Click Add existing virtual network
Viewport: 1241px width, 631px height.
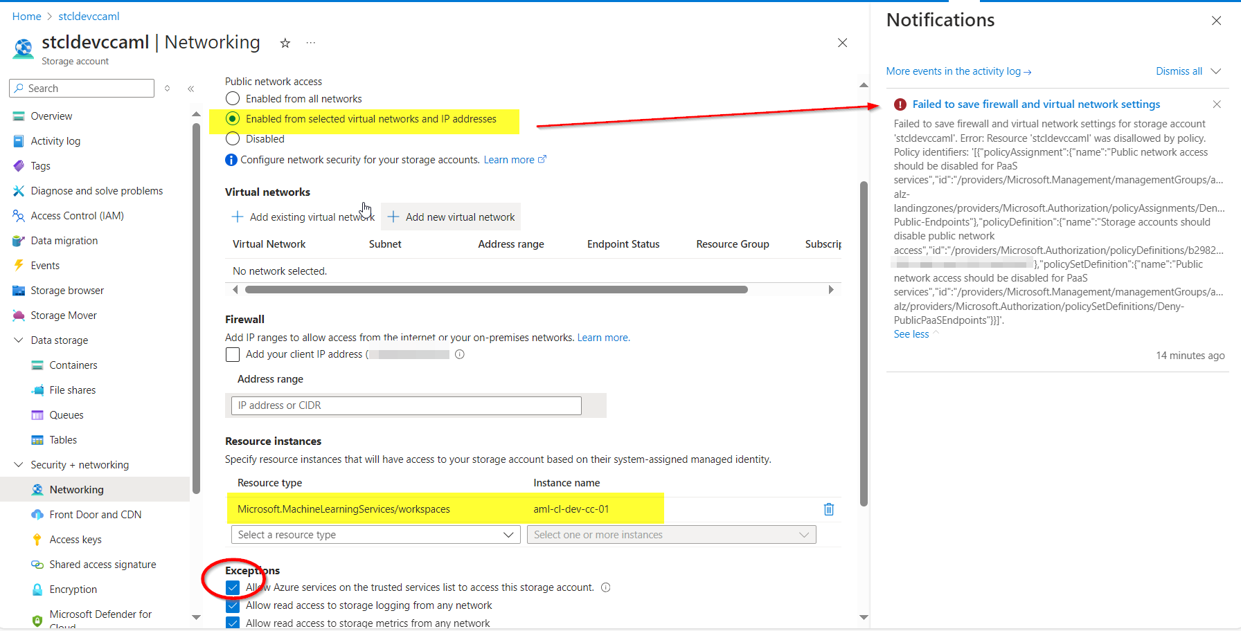(303, 217)
